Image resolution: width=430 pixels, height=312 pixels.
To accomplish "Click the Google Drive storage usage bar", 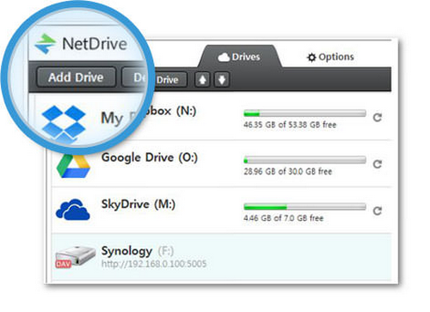I will pyautogui.click(x=304, y=160).
